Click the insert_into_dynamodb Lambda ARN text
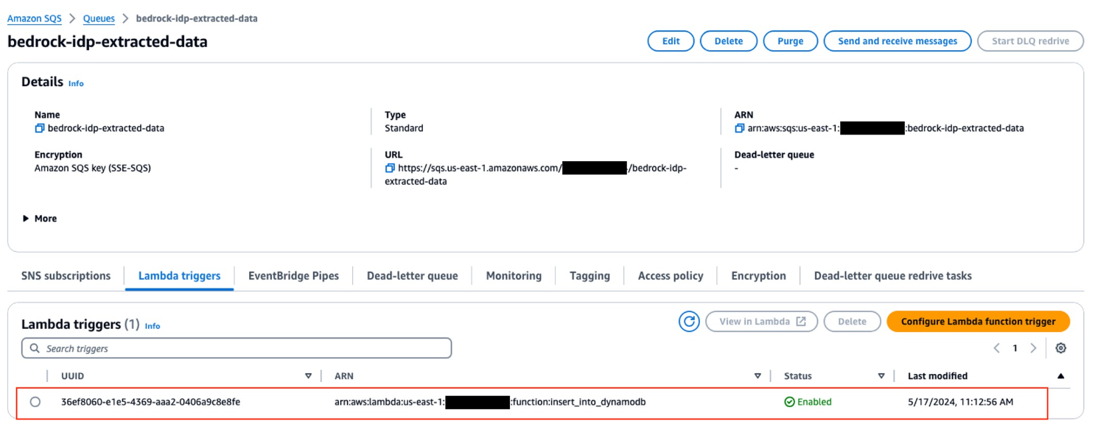1095x435 pixels. click(x=490, y=402)
